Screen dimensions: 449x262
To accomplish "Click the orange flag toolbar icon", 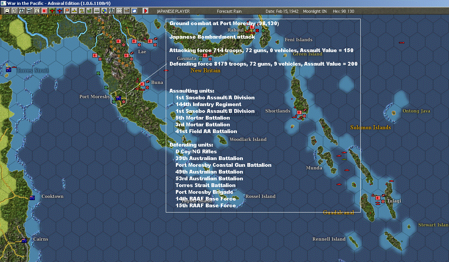I will [x=67, y=11].
